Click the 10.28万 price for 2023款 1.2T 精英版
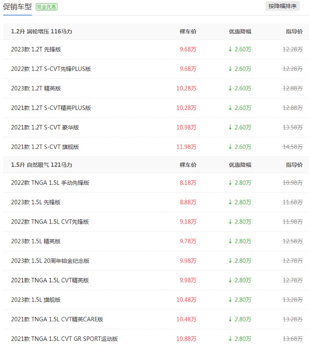The width and height of the screenshot is (309, 346). click(x=186, y=88)
